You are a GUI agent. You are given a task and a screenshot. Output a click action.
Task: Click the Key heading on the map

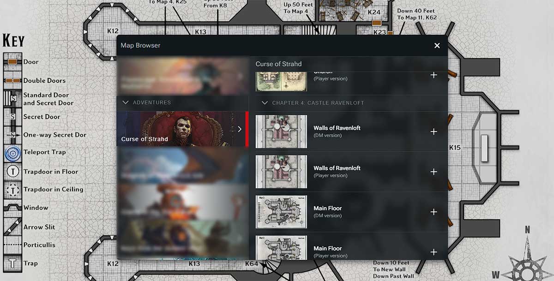click(13, 41)
